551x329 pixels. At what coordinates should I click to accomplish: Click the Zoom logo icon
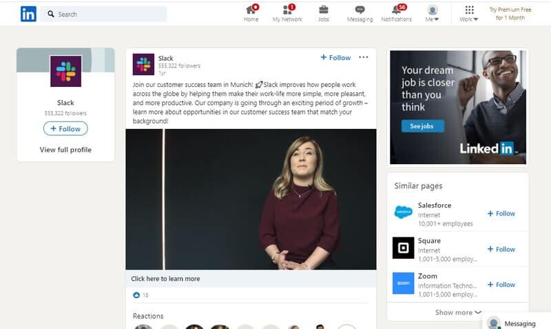pos(404,283)
